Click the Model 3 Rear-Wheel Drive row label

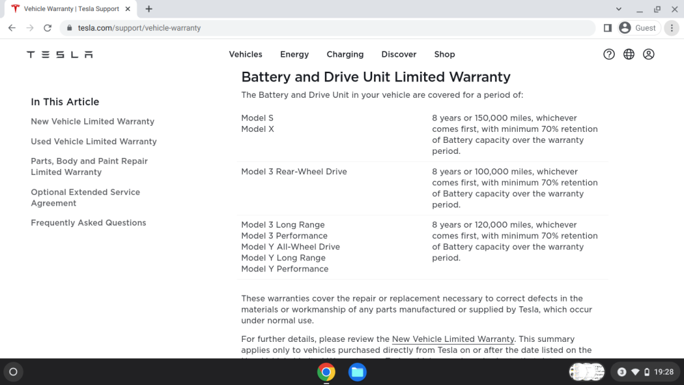click(x=294, y=172)
